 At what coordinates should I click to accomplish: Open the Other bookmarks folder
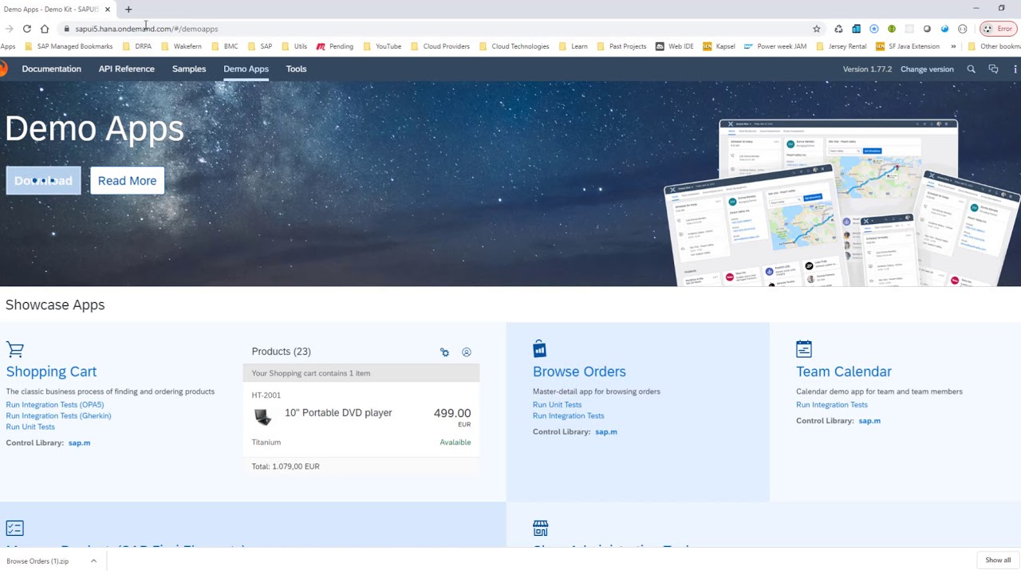pos(994,46)
